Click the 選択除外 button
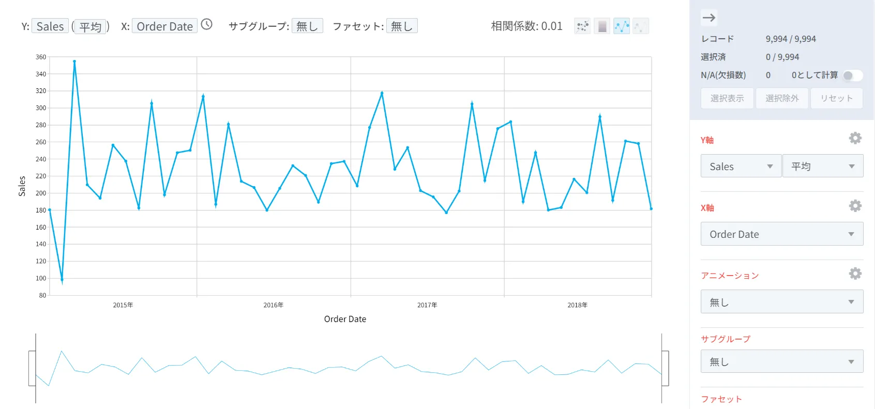This screenshot has width=875, height=409. tap(782, 98)
